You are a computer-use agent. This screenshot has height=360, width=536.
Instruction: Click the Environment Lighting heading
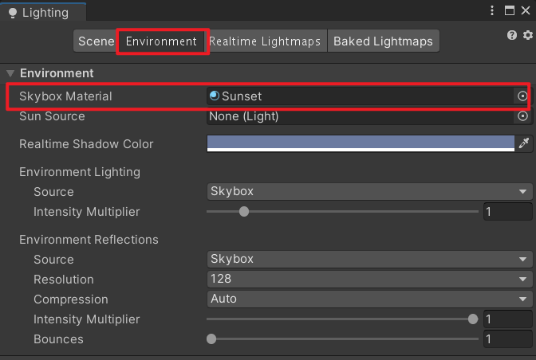[x=80, y=172]
